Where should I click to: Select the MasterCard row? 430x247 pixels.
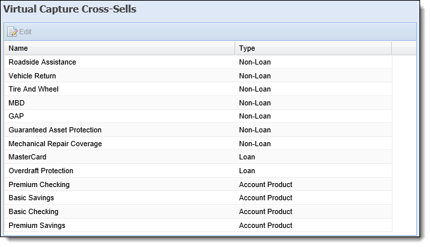click(x=198, y=157)
